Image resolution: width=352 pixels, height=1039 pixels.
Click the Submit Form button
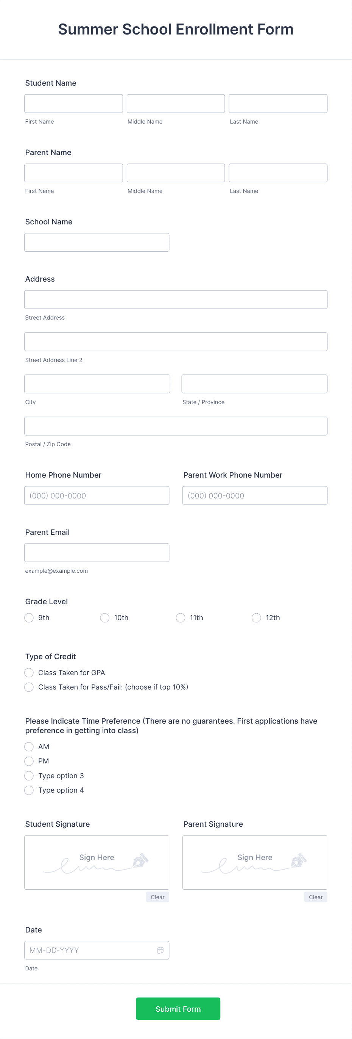click(178, 1009)
